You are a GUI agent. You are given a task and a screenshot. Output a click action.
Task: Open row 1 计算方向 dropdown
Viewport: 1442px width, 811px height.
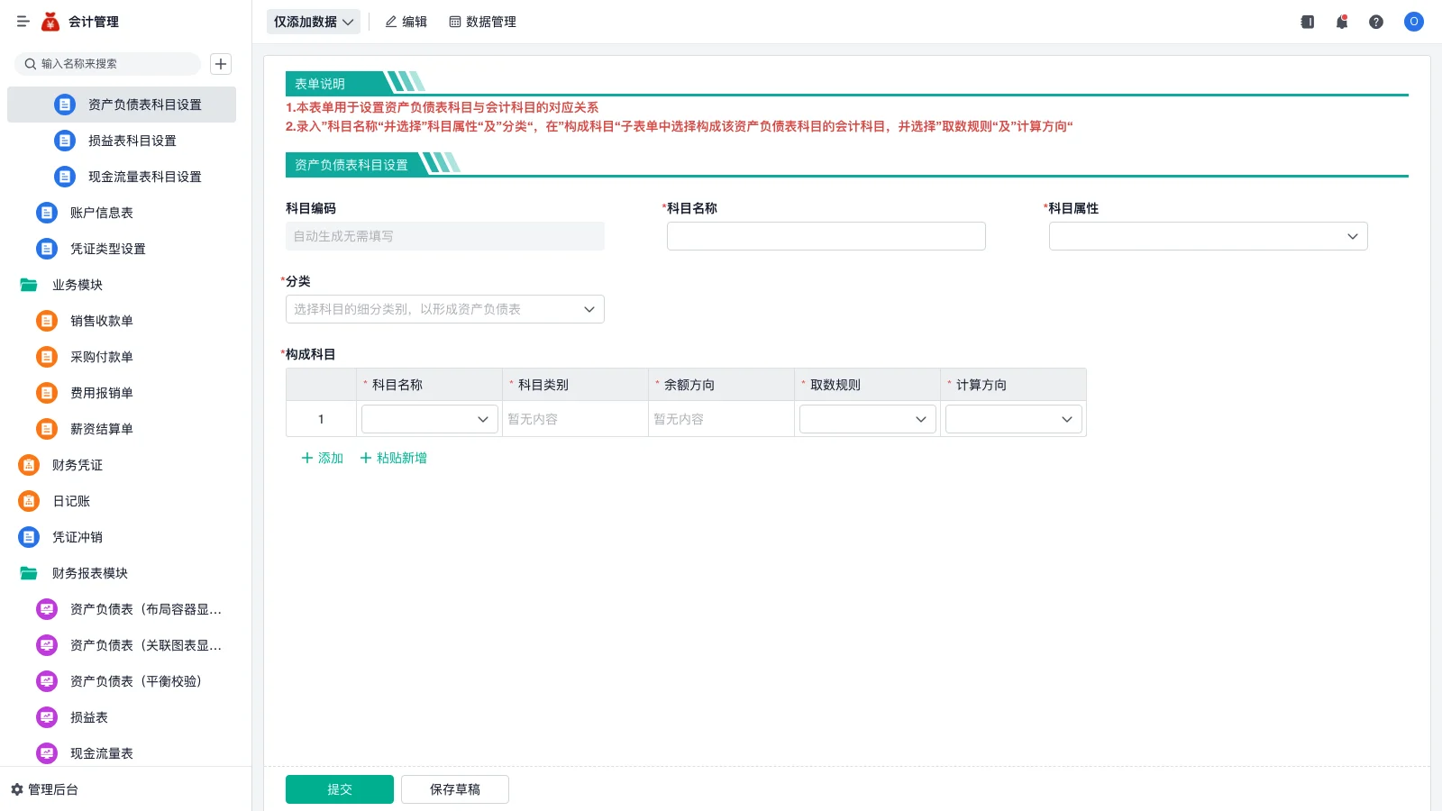[1013, 419]
